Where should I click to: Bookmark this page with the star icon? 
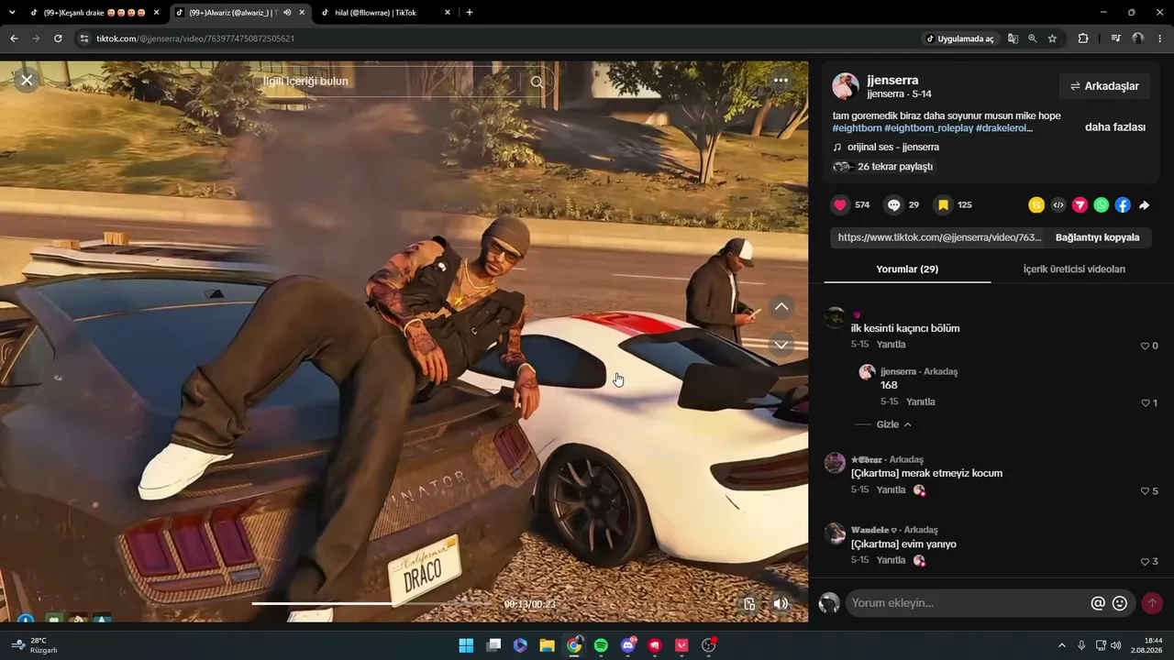1052,38
